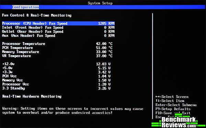The image size is (206, 128).
Task: Click the 3.26 V standby reading
Action: [x=104, y=88]
